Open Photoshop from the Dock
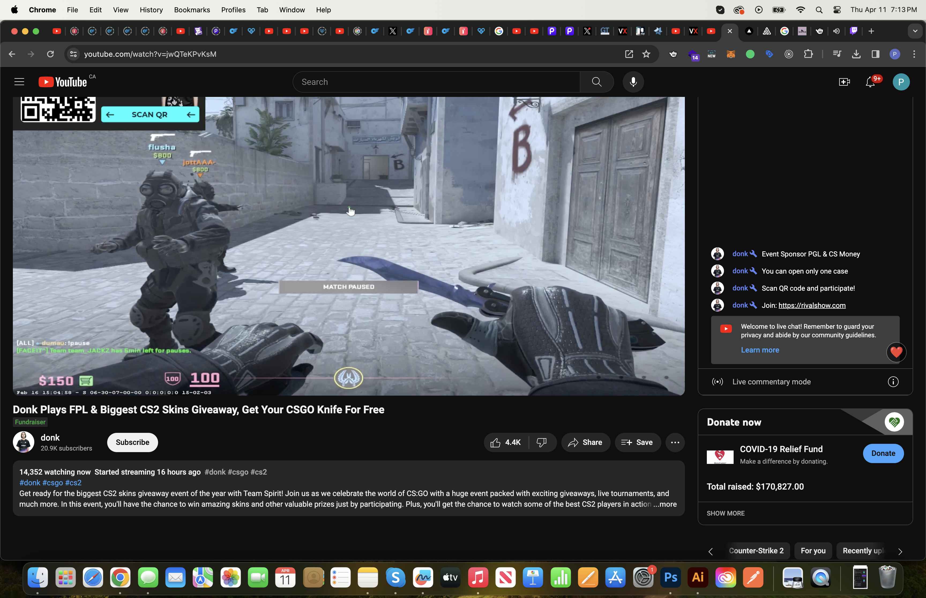This screenshot has height=598, width=926. pyautogui.click(x=670, y=577)
